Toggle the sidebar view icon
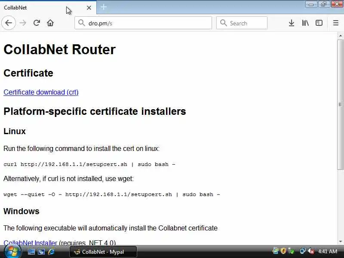 319,23
